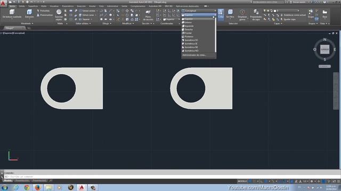
Task: Expand the Editar sólidos panel
Action: [83, 23]
